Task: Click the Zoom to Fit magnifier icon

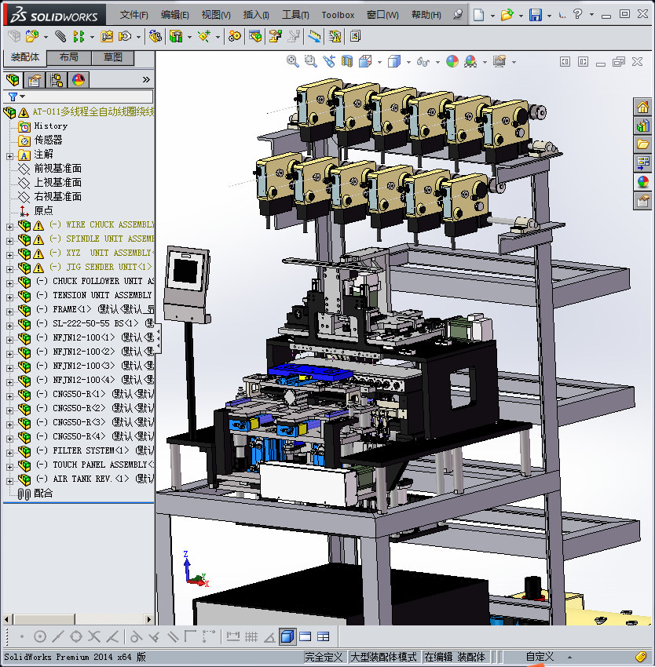Action: (292, 61)
